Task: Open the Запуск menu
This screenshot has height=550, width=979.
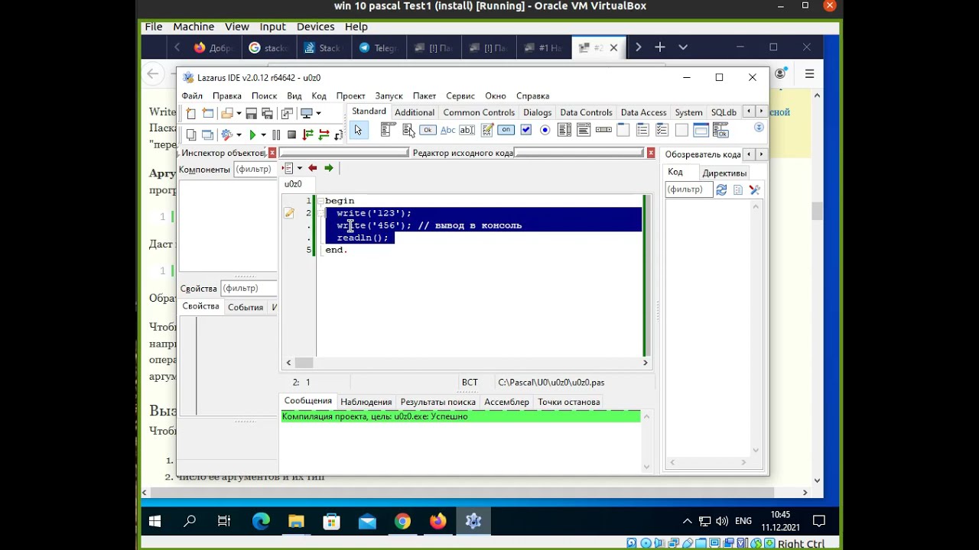Action: coord(389,95)
